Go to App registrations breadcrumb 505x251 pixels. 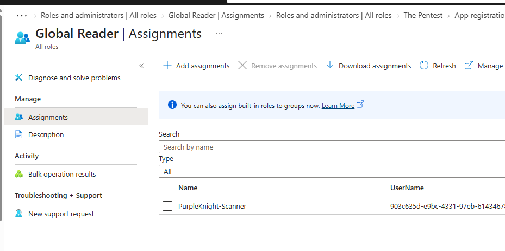pyautogui.click(x=479, y=15)
